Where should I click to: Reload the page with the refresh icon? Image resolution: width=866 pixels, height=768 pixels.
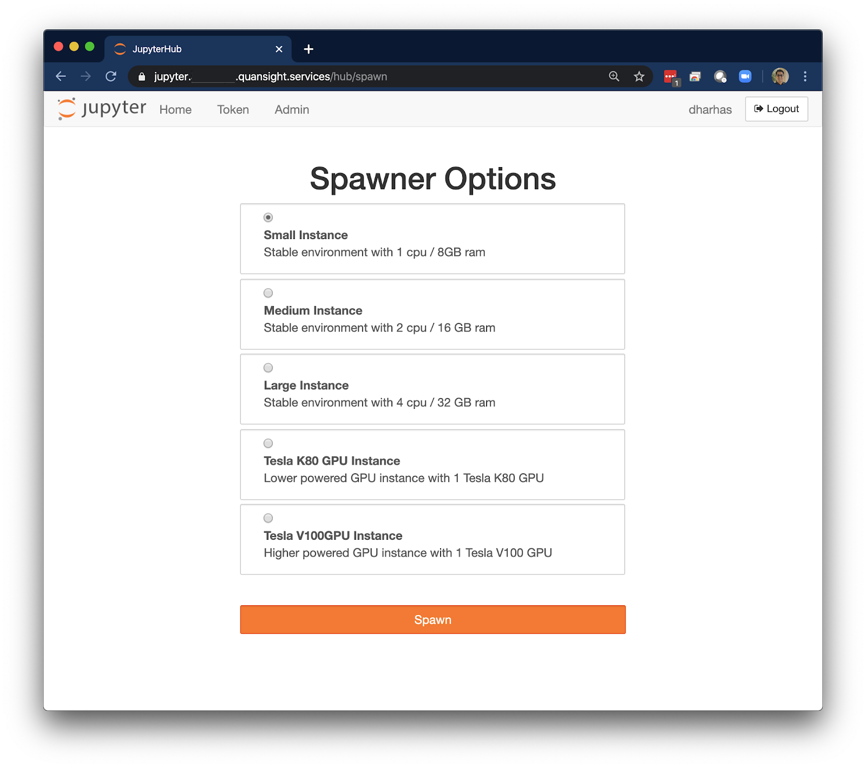tap(111, 76)
